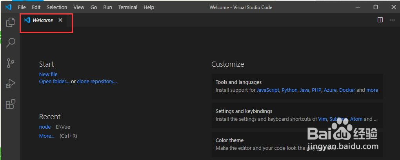Open the Explorer panel icon
This screenshot has width=400, height=160.
pyautogui.click(x=11, y=22)
